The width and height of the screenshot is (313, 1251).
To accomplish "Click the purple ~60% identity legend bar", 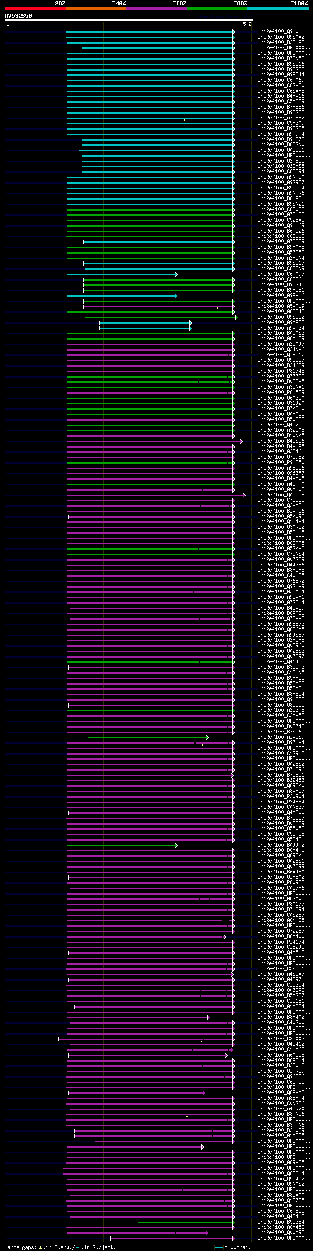I will click(x=156, y=9).
